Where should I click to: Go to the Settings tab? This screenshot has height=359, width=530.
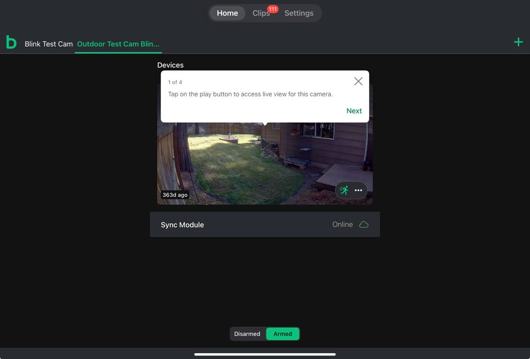click(299, 13)
